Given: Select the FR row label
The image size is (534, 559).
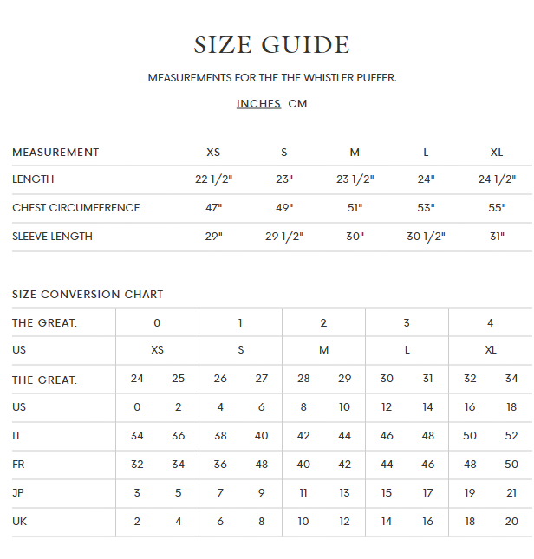Looking at the screenshot, I should (18, 465).
